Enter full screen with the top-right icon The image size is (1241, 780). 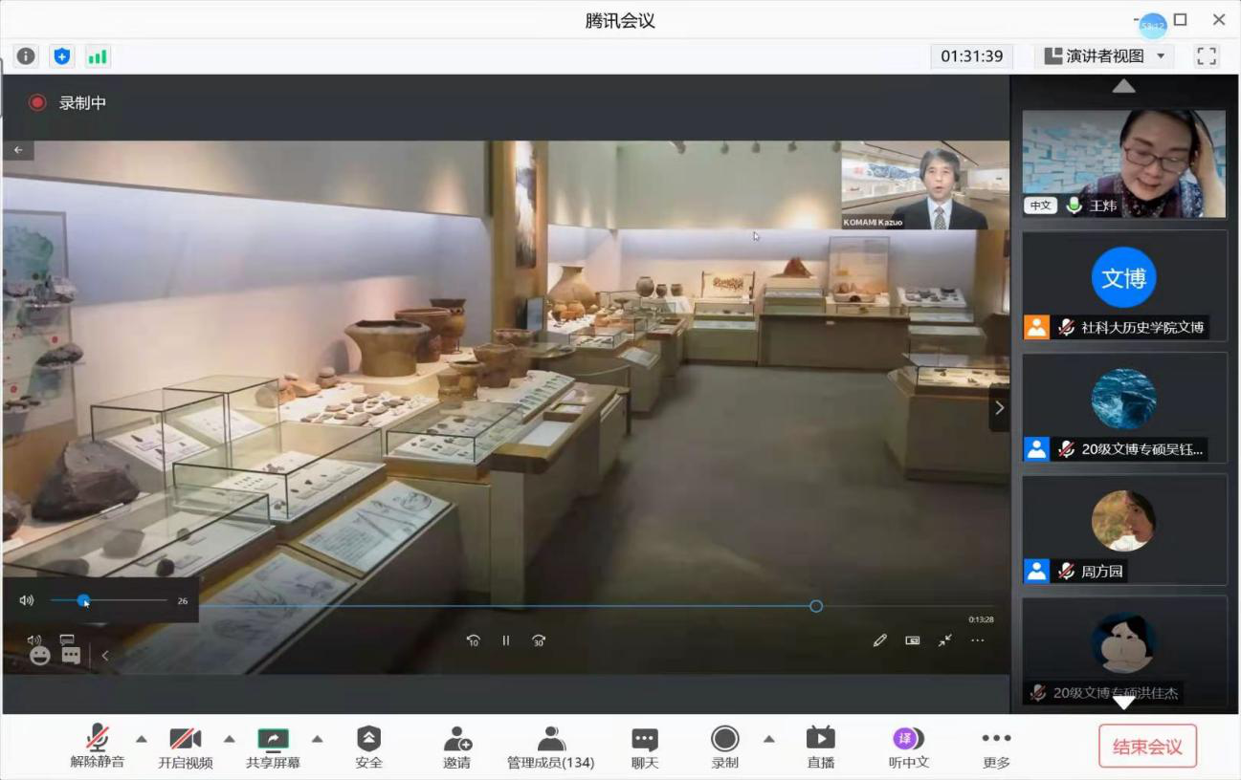(x=1207, y=56)
